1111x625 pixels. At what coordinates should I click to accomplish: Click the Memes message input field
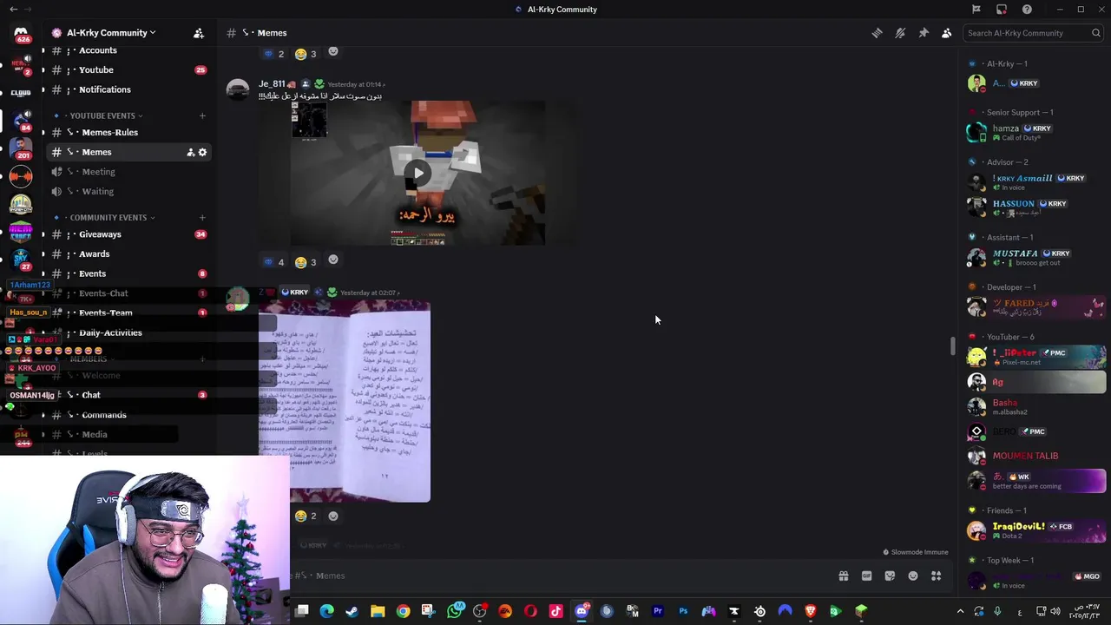point(555,576)
